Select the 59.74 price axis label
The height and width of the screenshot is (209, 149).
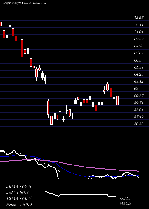point(139,103)
